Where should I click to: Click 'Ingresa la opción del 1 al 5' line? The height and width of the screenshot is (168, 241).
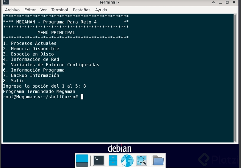point(44,86)
